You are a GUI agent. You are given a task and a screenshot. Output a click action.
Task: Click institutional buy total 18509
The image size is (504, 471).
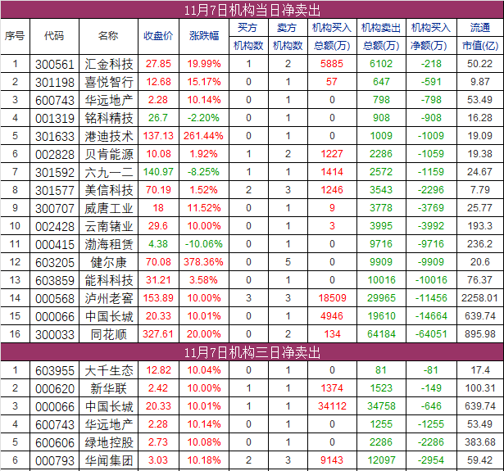332,298
